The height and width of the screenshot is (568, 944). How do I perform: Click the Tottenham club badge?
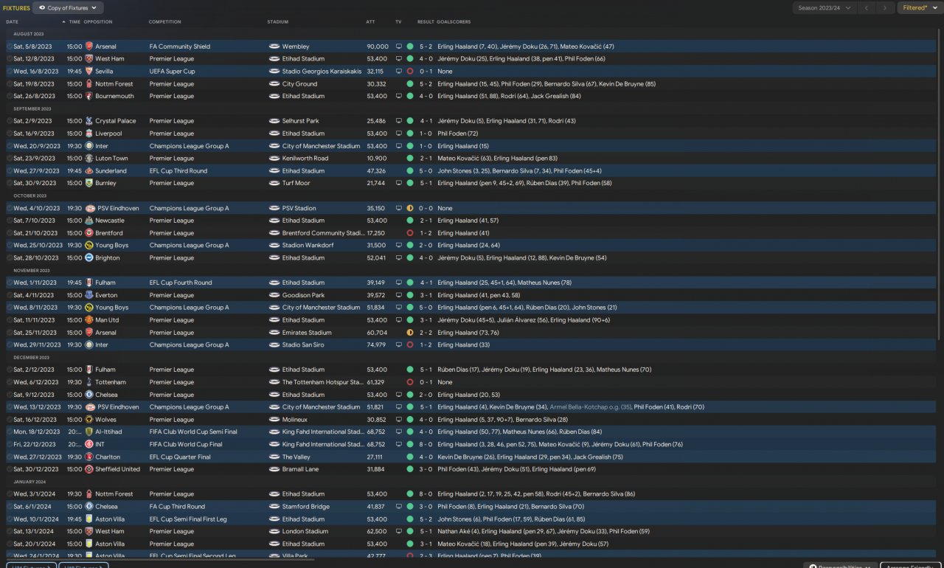pyautogui.click(x=89, y=382)
